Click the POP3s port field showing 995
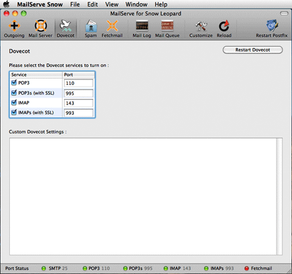 79,93
